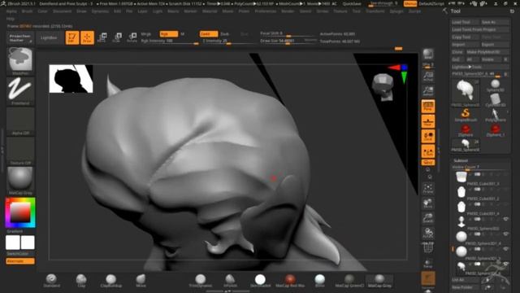520x293 pixels.
Task: Toggle Local symmetry L.Sym button
Action: [428, 151]
